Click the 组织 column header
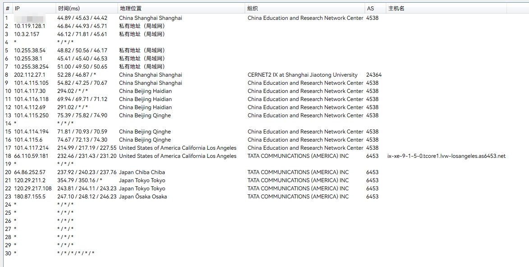 [x=253, y=9]
